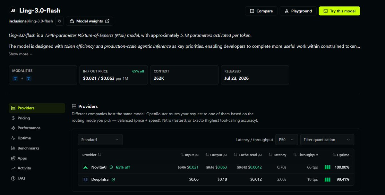The width and height of the screenshot is (385, 195).
Task: Open the Filter quantization dropdown
Action: click(x=327, y=140)
